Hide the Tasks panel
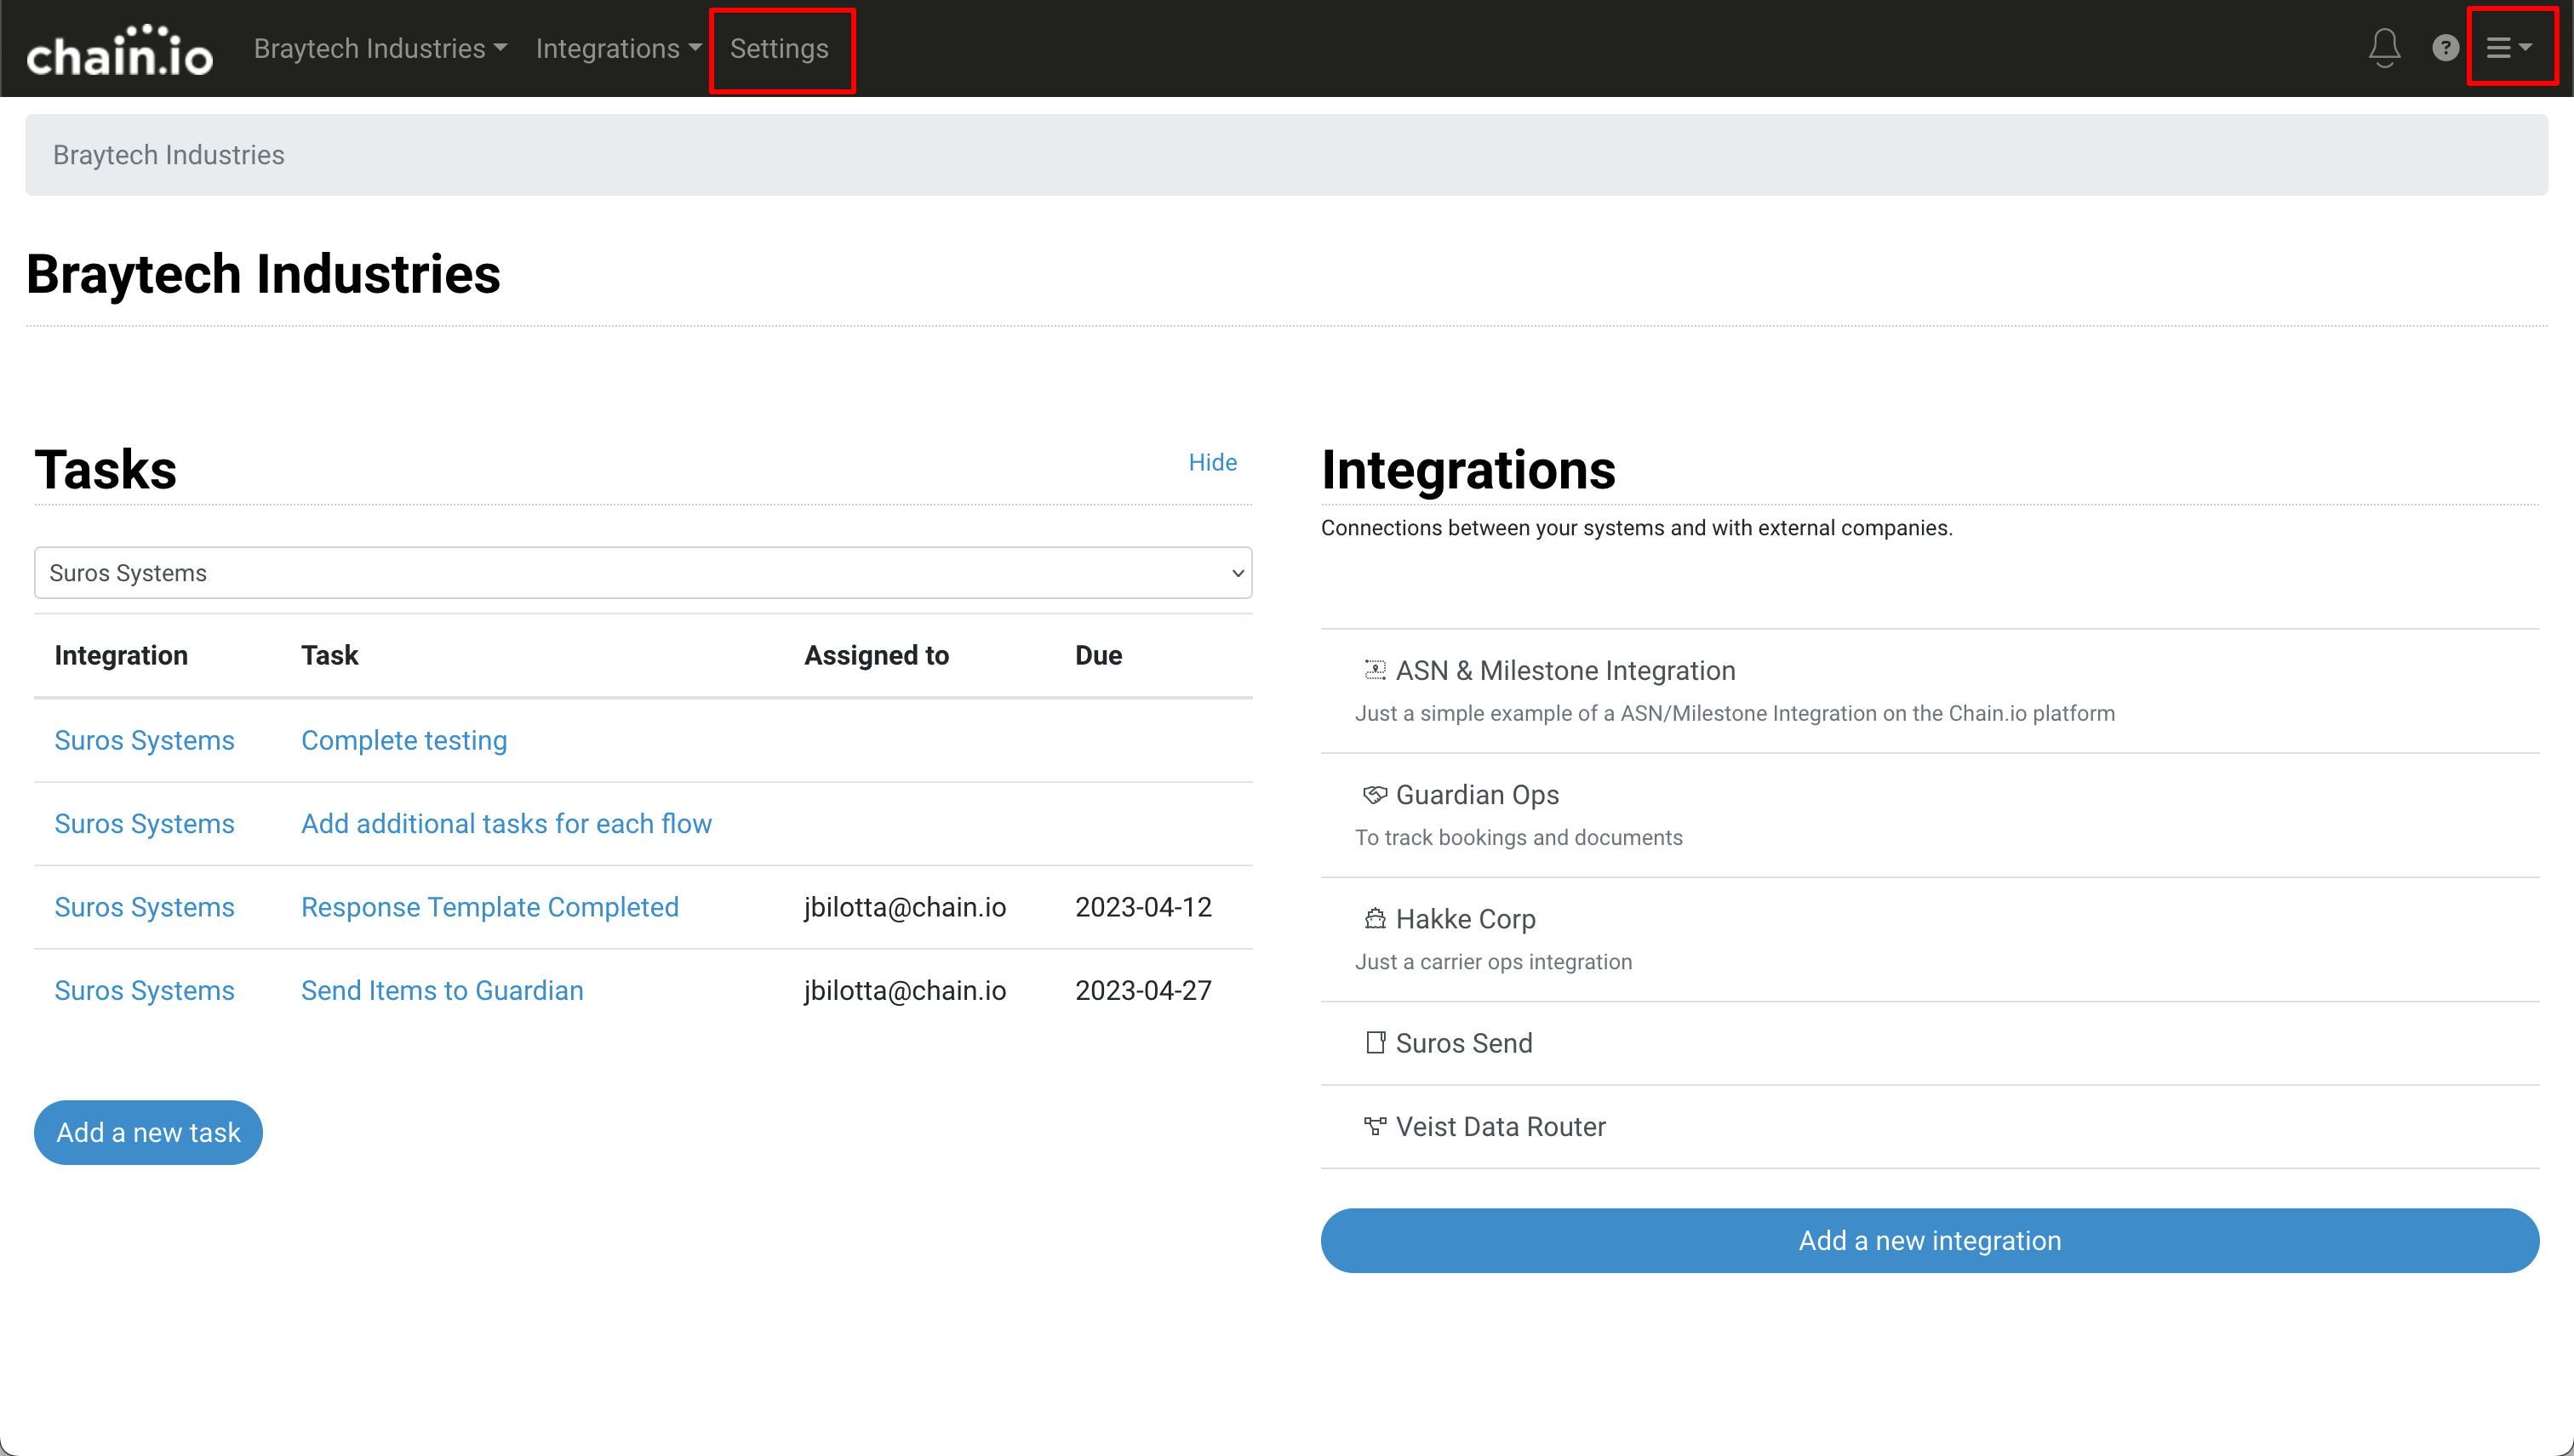Viewport: 2574px width, 1456px height. point(1212,462)
